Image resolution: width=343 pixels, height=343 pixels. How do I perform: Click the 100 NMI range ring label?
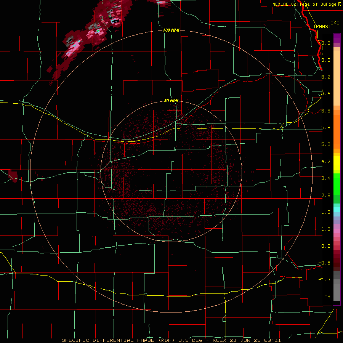pos(171,30)
